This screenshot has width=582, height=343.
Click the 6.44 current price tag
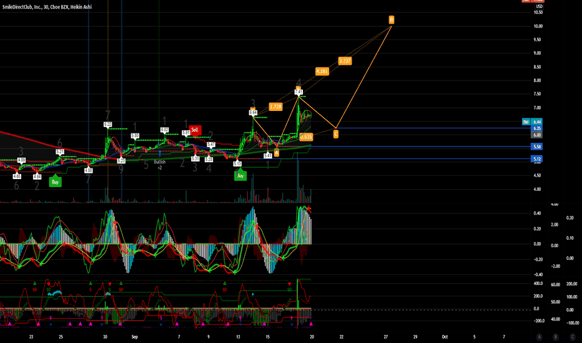536,122
